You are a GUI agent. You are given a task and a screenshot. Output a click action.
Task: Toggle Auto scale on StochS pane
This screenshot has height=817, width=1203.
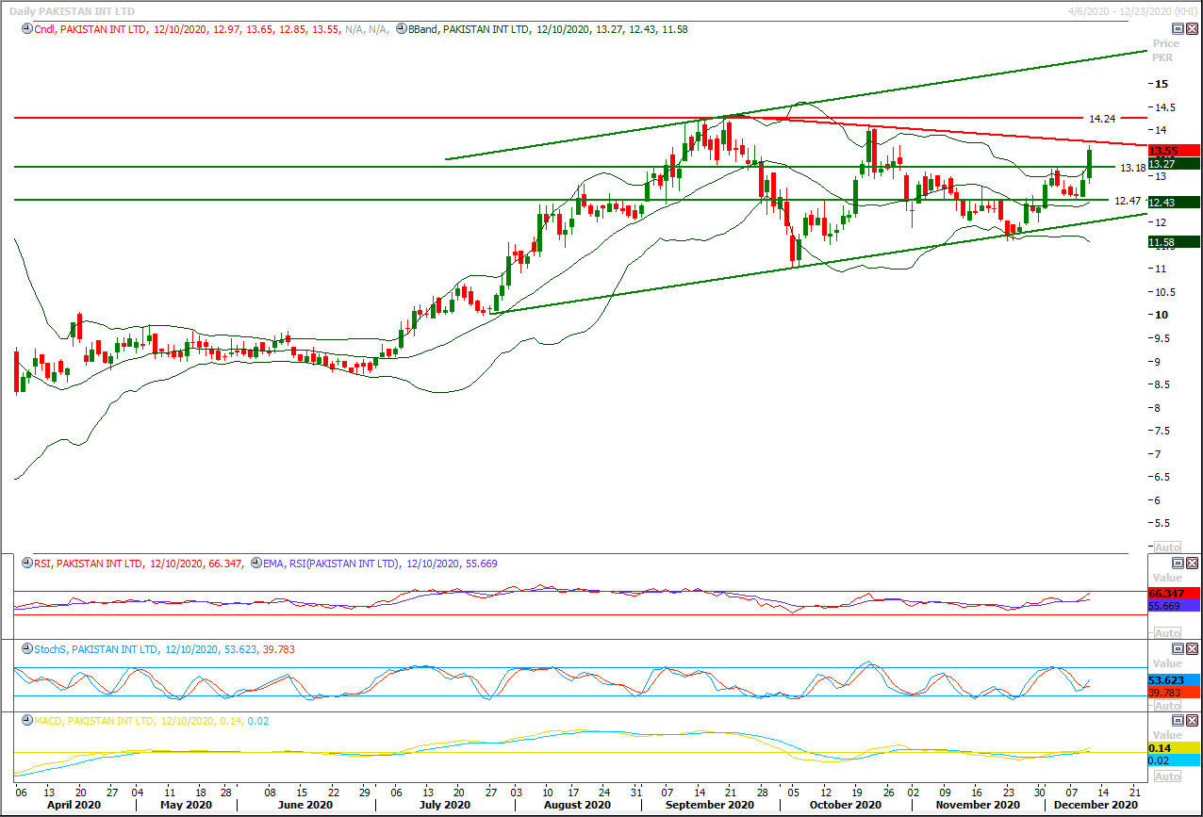(x=1167, y=706)
